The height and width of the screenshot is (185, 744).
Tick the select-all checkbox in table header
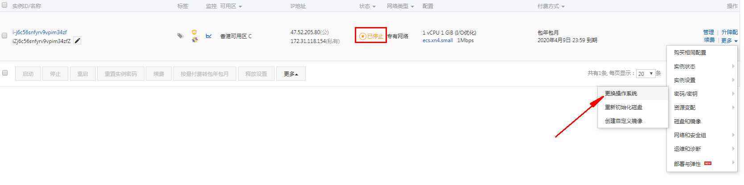[x=5, y=6]
